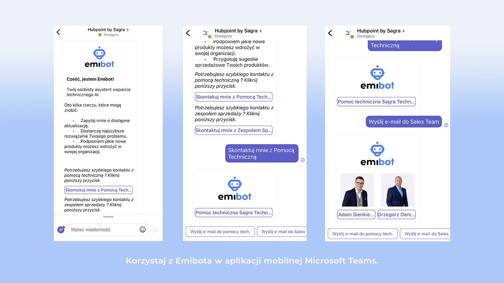
Task: Click 'Hubpoint by Sagra' title in left phone
Action: [x=106, y=29]
